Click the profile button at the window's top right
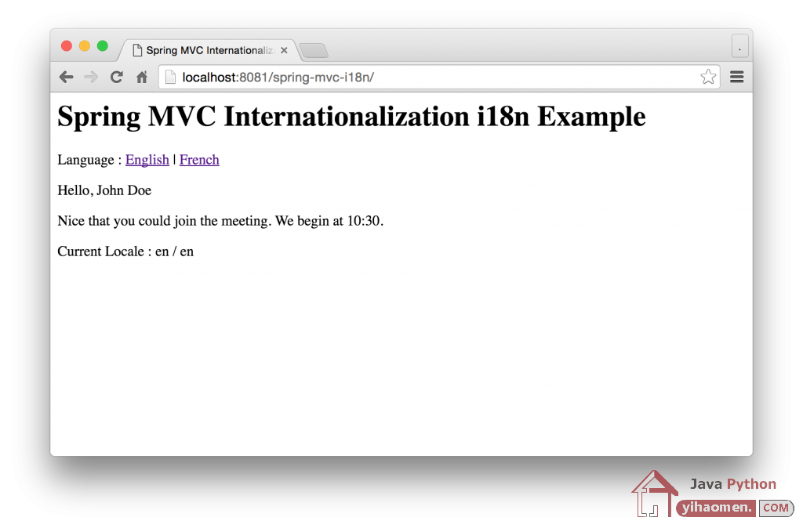Image resolution: width=803 pixels, height=528 pixels. (740, 46)
